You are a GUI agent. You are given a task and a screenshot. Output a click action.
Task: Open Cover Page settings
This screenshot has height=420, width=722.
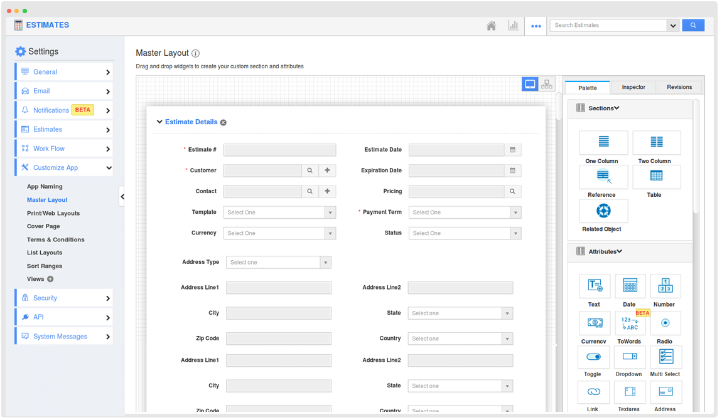point(43,226)
